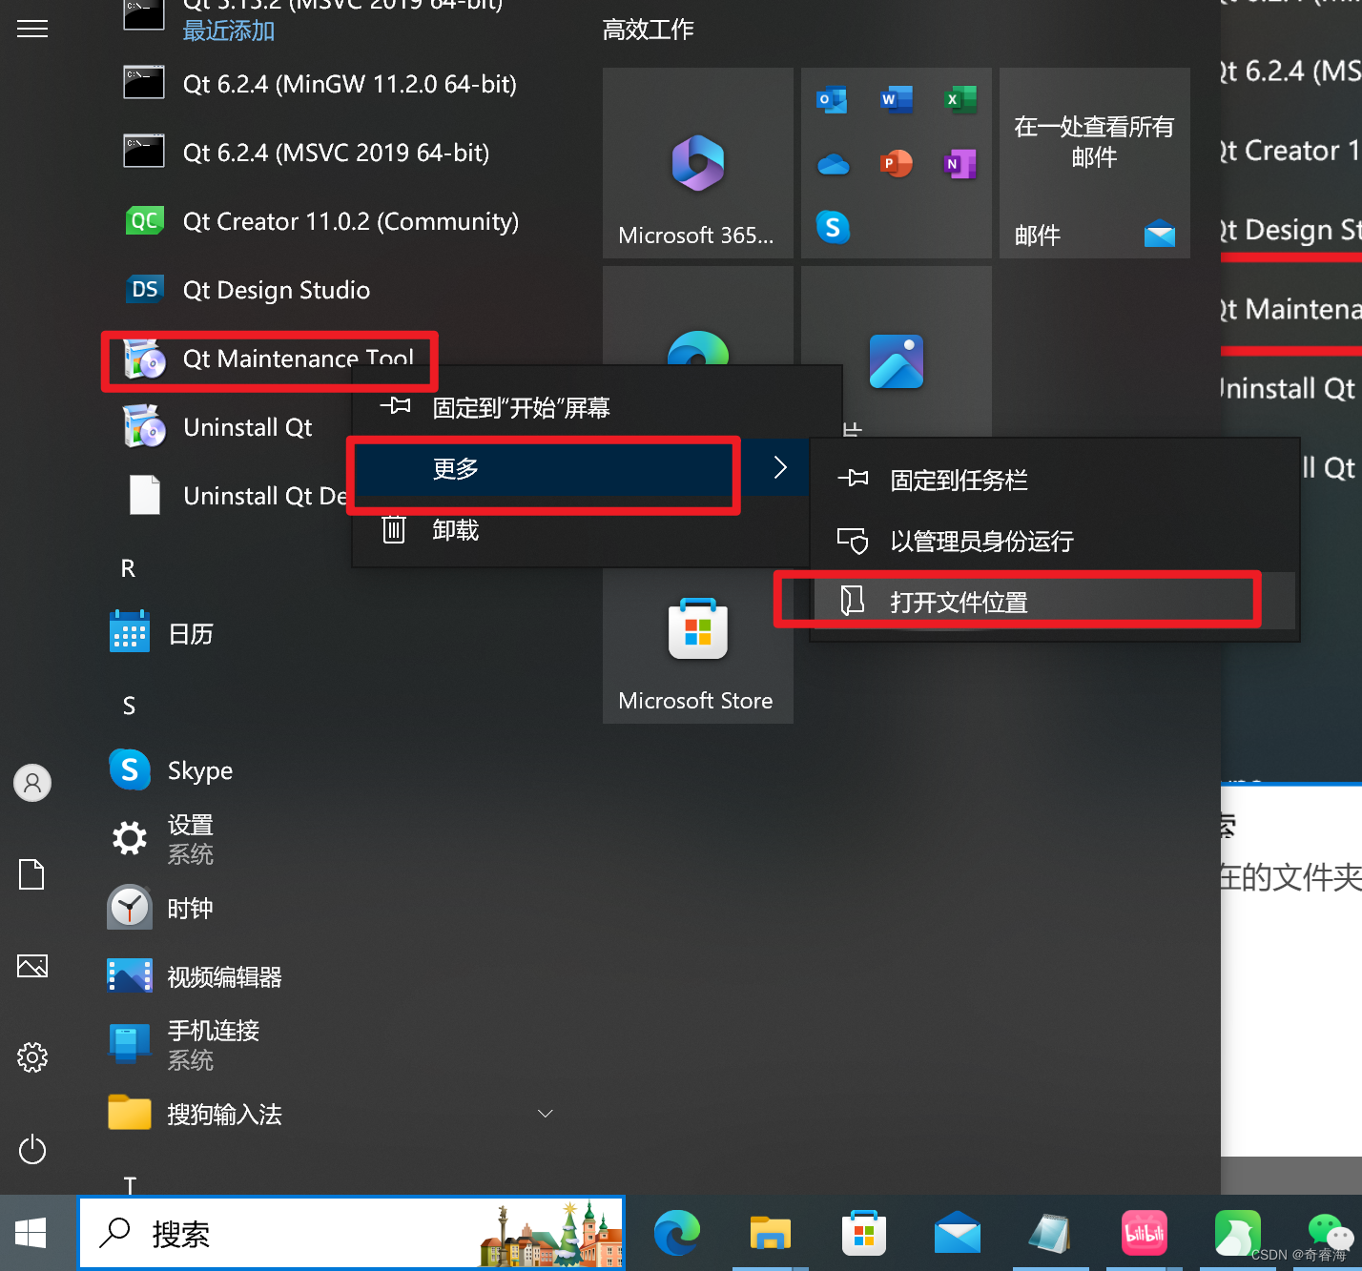Open Pictures icon in left rail
The width and height of the screenshot is (1362, 1271).
(x=32, y=966)
